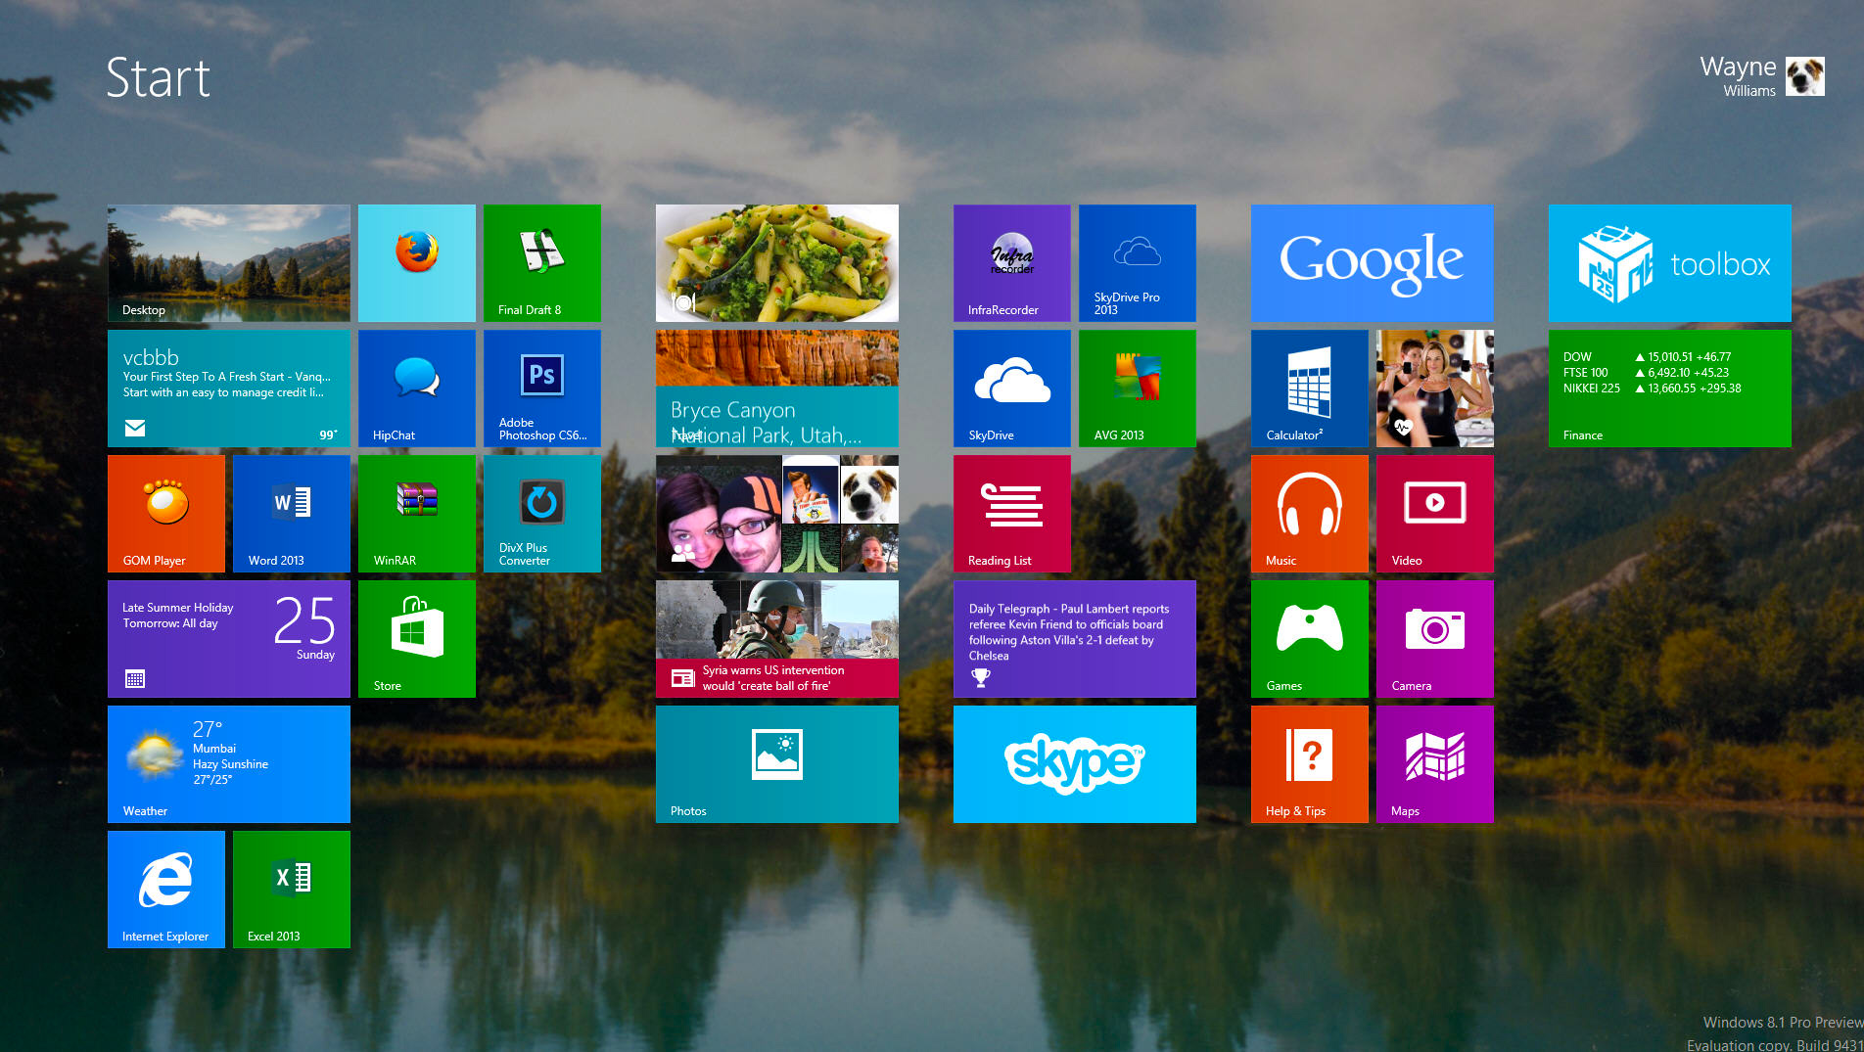This screenshot has width=1864, height=1052.
Task: Start InfraRecorder
Action: 1011,262
